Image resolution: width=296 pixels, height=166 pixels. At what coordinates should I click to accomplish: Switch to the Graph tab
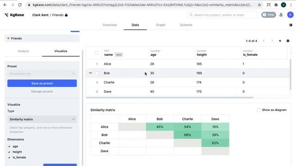(160, 25)
